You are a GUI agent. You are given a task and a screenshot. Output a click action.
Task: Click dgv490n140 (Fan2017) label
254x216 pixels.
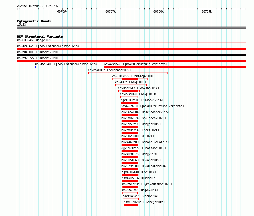139,172
